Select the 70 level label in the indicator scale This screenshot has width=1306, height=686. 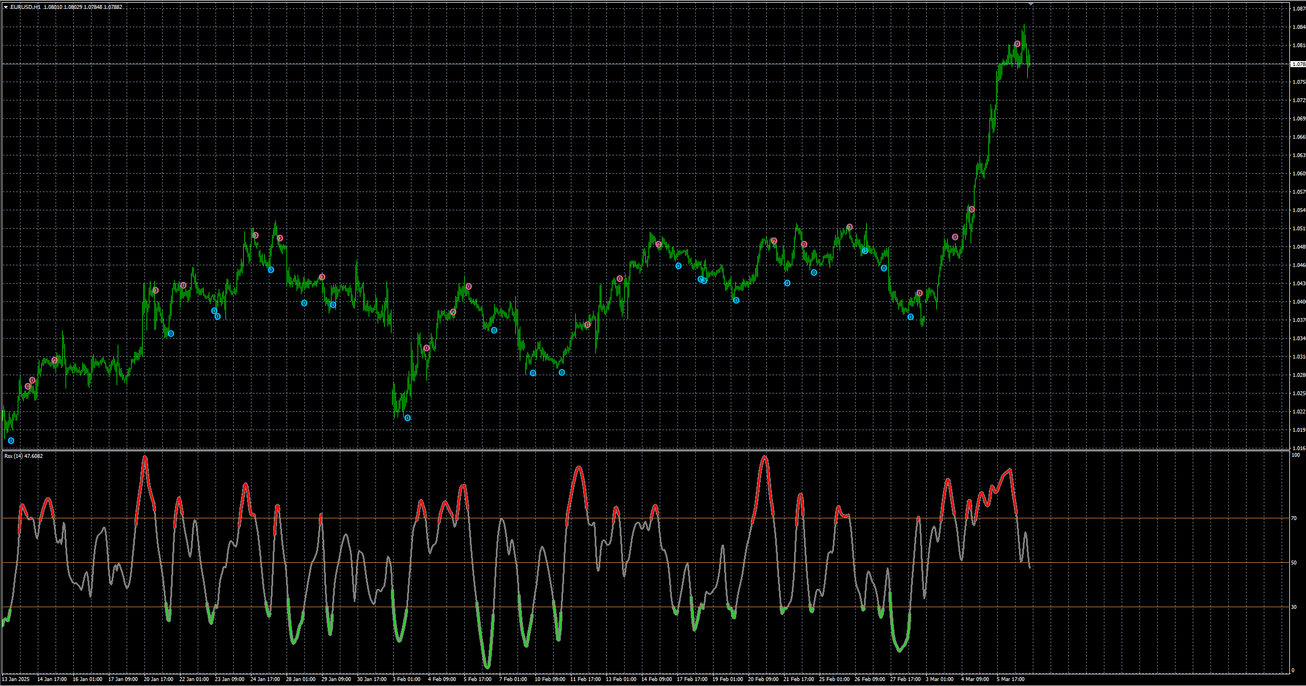[x=1294, y=518]
